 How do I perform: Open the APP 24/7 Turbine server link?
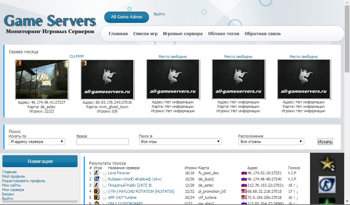click(122, 197)
